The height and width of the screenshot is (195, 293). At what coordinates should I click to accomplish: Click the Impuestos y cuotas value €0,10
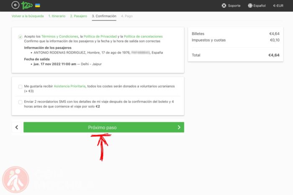pos(275,40)
